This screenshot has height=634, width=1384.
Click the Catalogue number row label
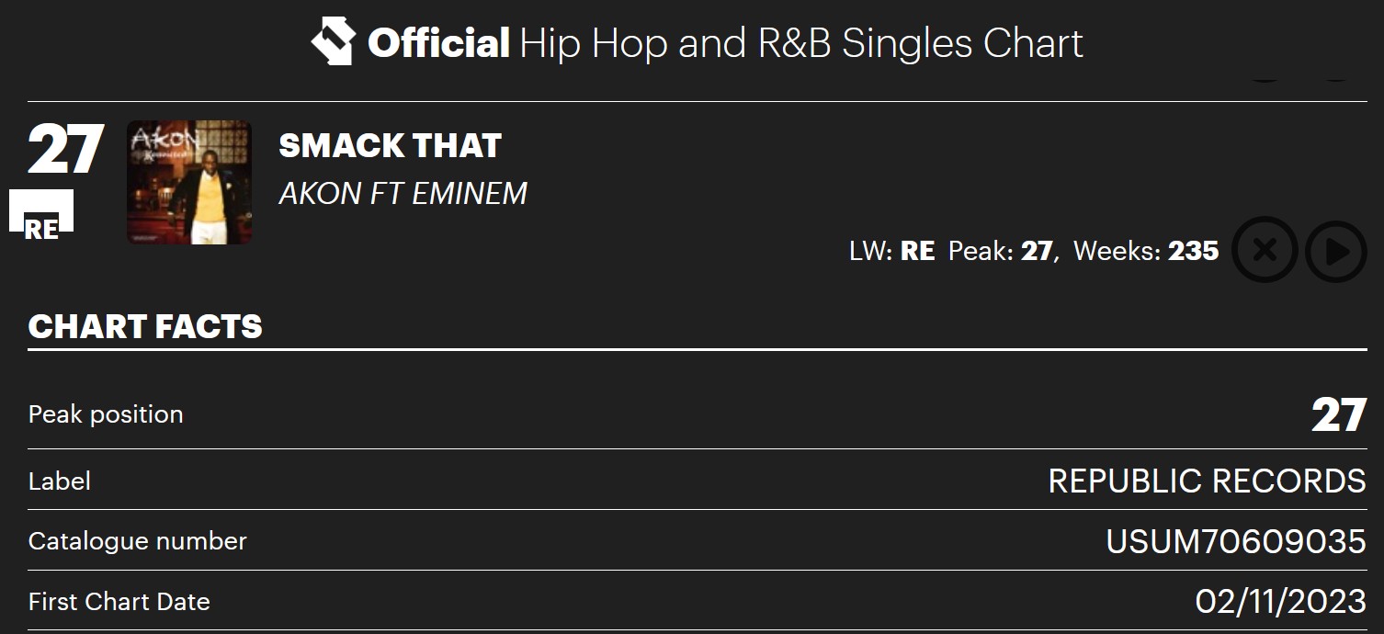[138, 541]
